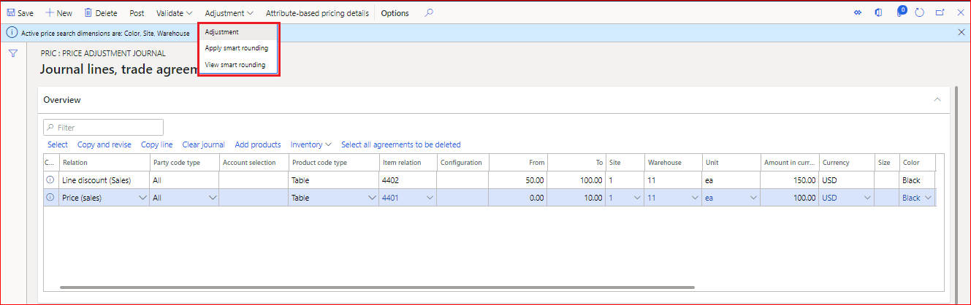The width and height of the screenshot is (971, 305).
Task: Click Copy and revise link
Action: point(104,144)
